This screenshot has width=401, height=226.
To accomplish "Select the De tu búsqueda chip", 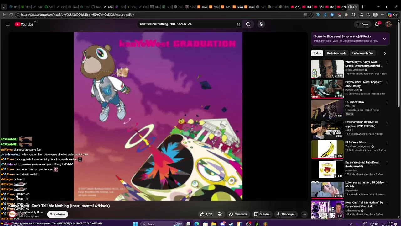I will pyautogui.click(x=336, y=53).
